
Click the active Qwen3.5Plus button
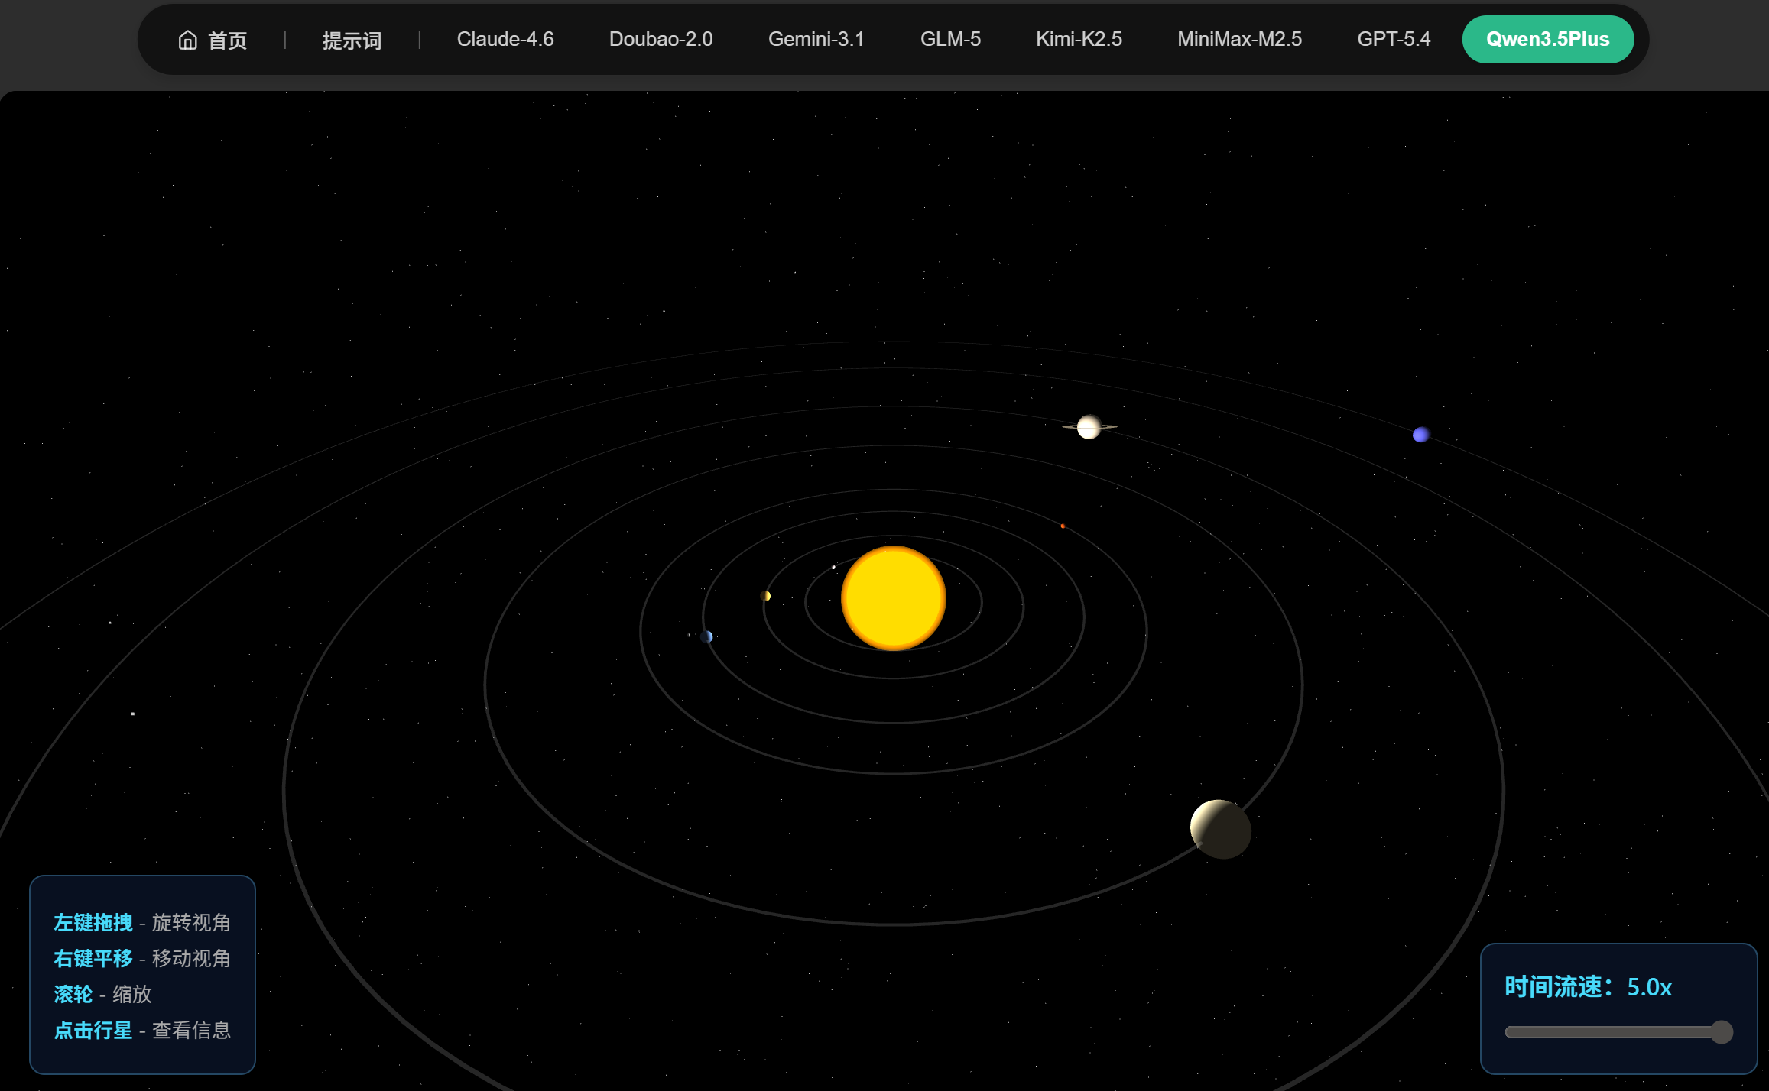pos(1547,39)
